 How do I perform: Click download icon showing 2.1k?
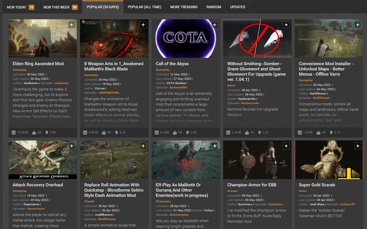331,132
